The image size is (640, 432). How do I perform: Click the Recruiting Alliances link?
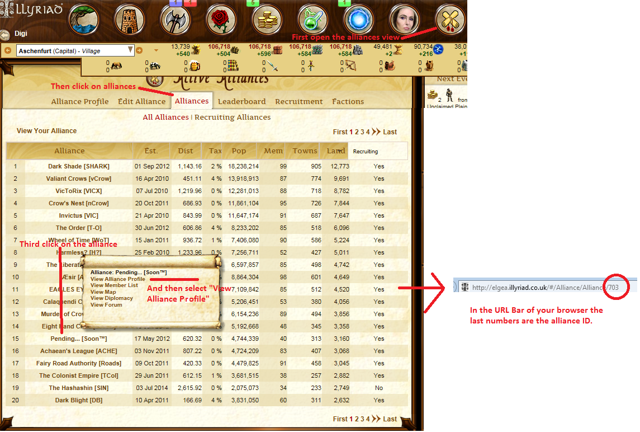[x=232, y=118]
